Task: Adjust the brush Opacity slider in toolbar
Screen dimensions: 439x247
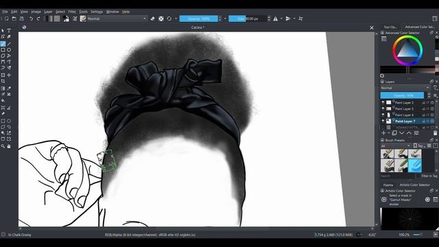Action: click(x=198, y=19)
